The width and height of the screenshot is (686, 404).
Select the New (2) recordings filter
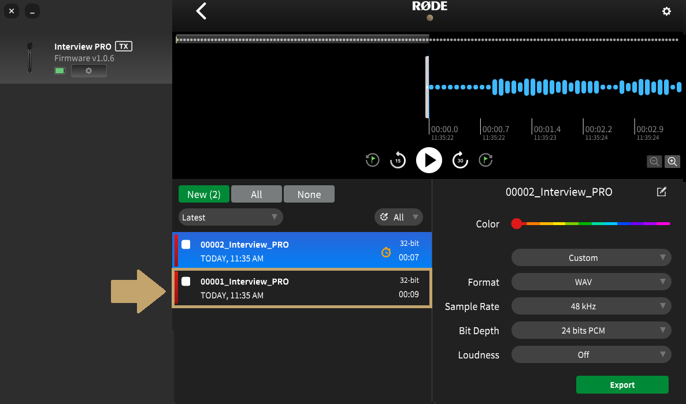point(204,194)
